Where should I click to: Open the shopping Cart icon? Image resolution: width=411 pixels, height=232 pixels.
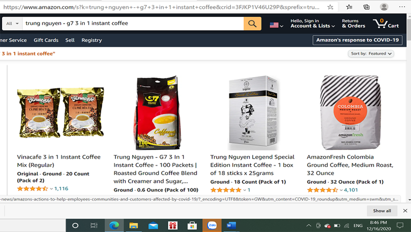coord(386,24)
